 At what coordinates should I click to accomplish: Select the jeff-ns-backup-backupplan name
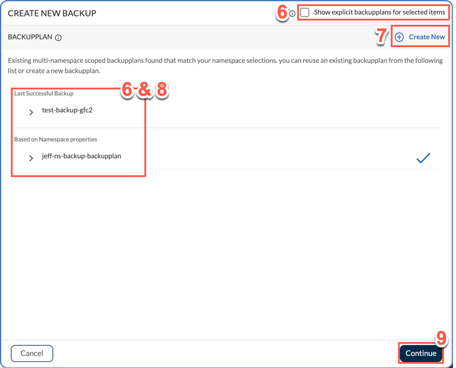82,156
